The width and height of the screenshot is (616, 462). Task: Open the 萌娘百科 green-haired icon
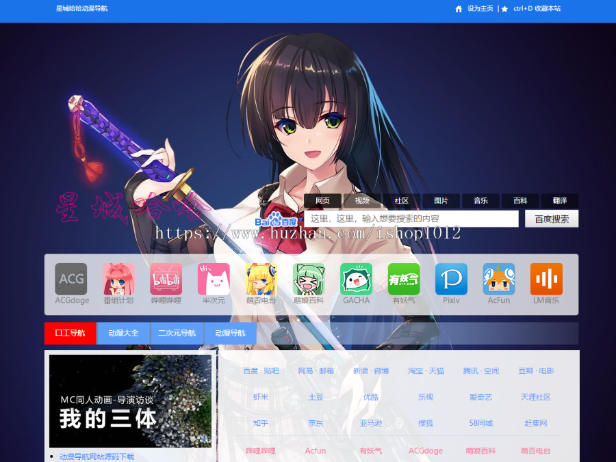pos(309,279)
